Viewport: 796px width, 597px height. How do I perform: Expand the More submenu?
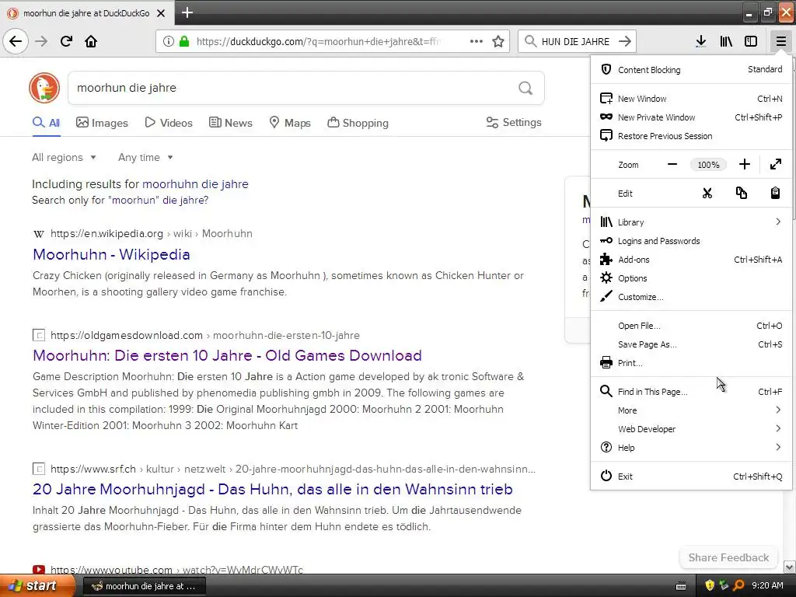(691, 410)
